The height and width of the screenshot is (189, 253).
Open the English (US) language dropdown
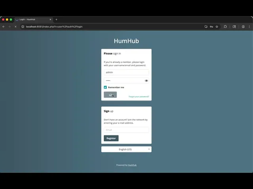tap(126, 149)
